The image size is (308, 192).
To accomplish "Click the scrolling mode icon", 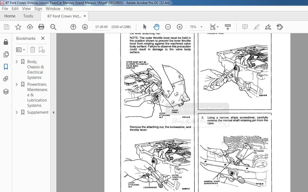I will [228, 27].
